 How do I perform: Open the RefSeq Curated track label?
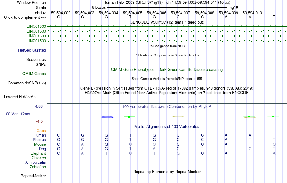(32, 50)
